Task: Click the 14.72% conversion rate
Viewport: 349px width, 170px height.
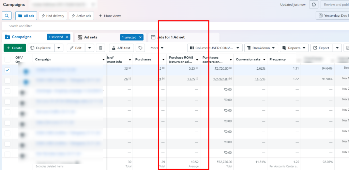Action: (x=260, y=79)
